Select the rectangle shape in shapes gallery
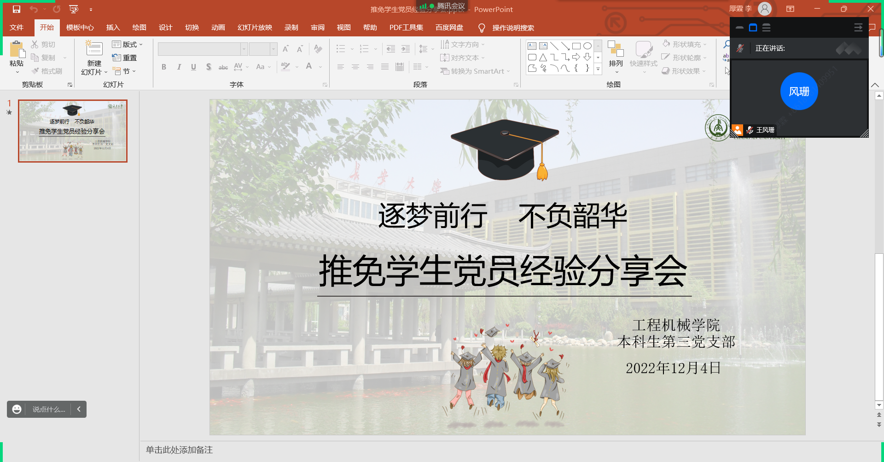 576,46
